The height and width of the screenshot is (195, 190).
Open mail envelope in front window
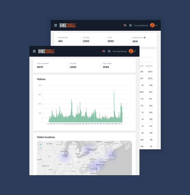[109, 51]
